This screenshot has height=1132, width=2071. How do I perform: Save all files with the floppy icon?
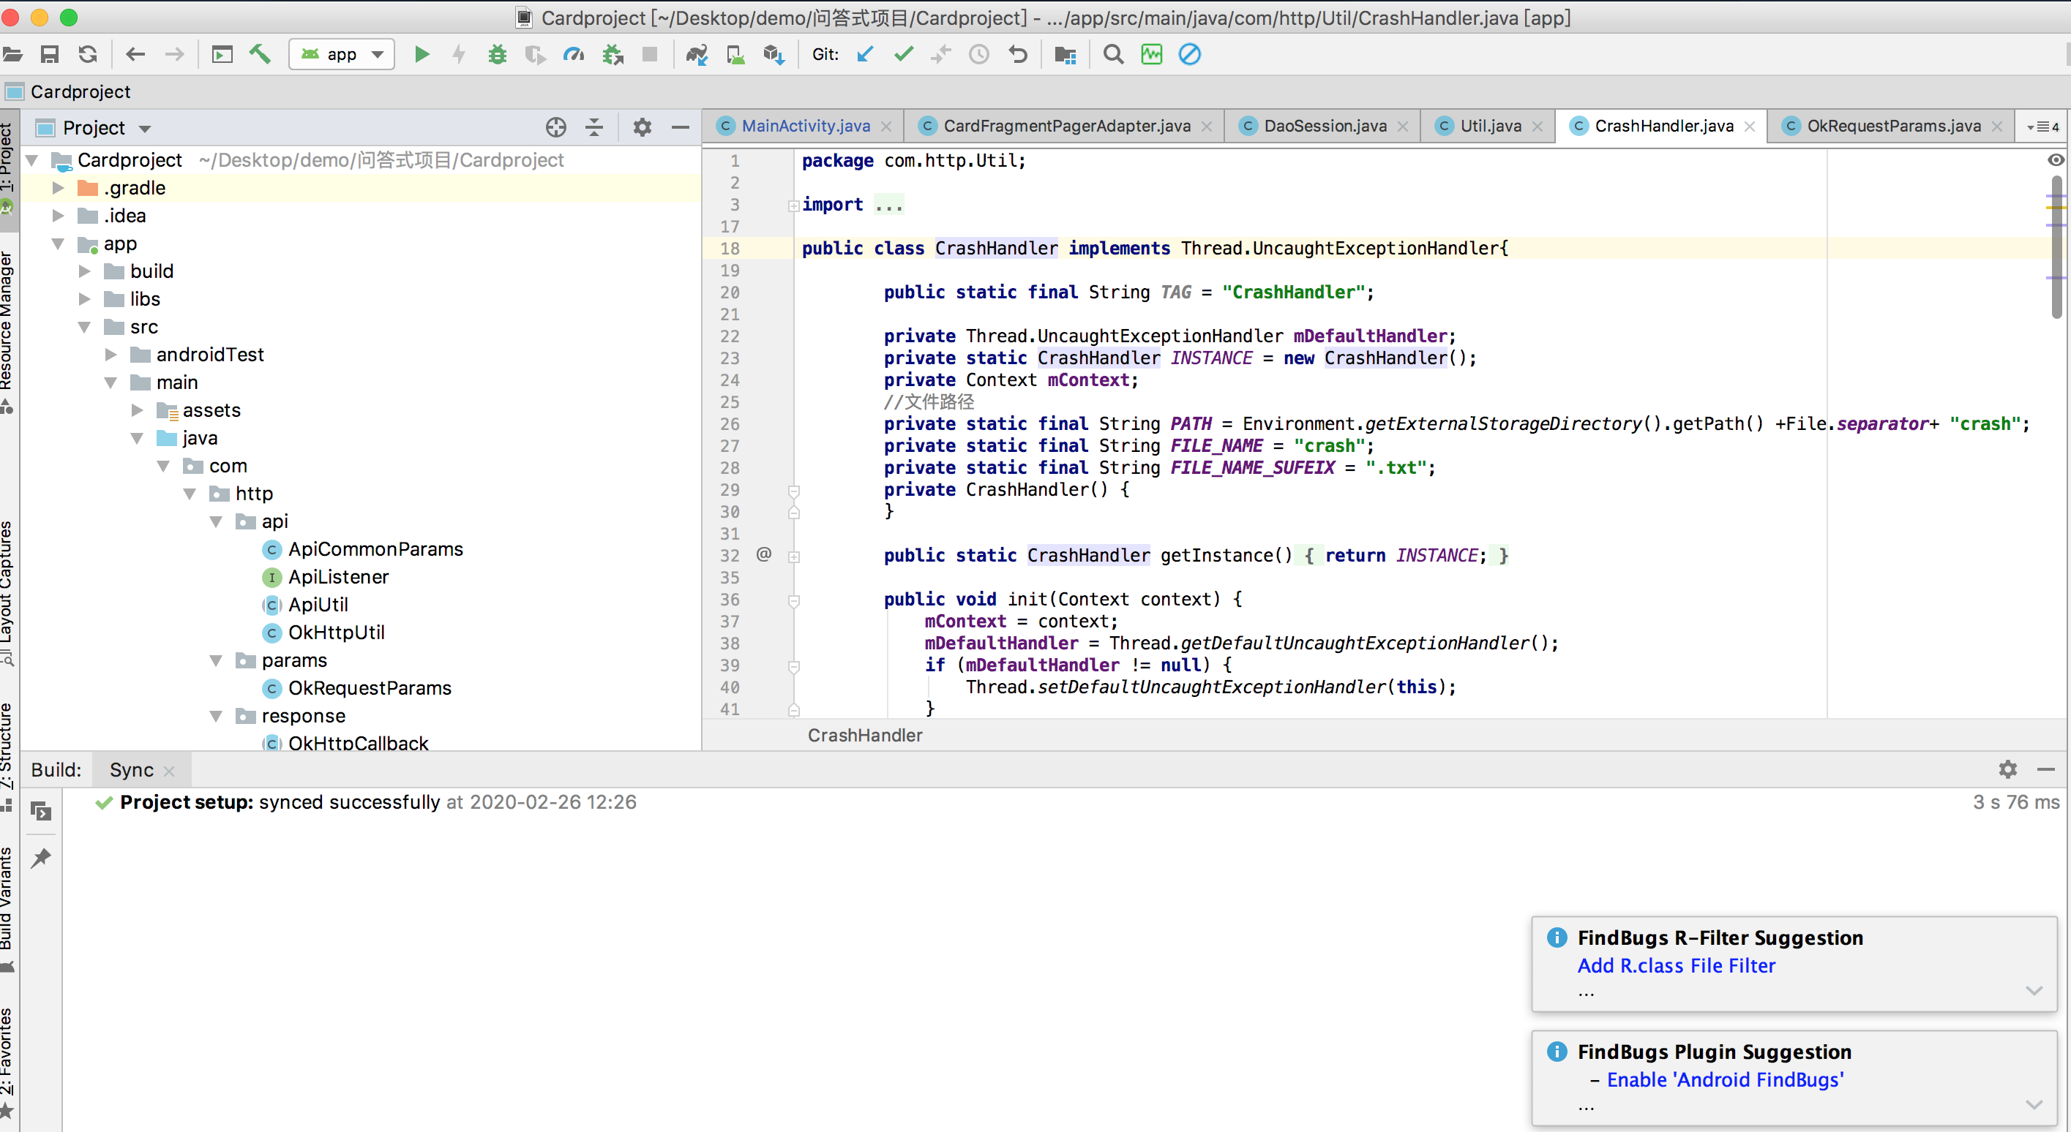[x=50, y=55]
